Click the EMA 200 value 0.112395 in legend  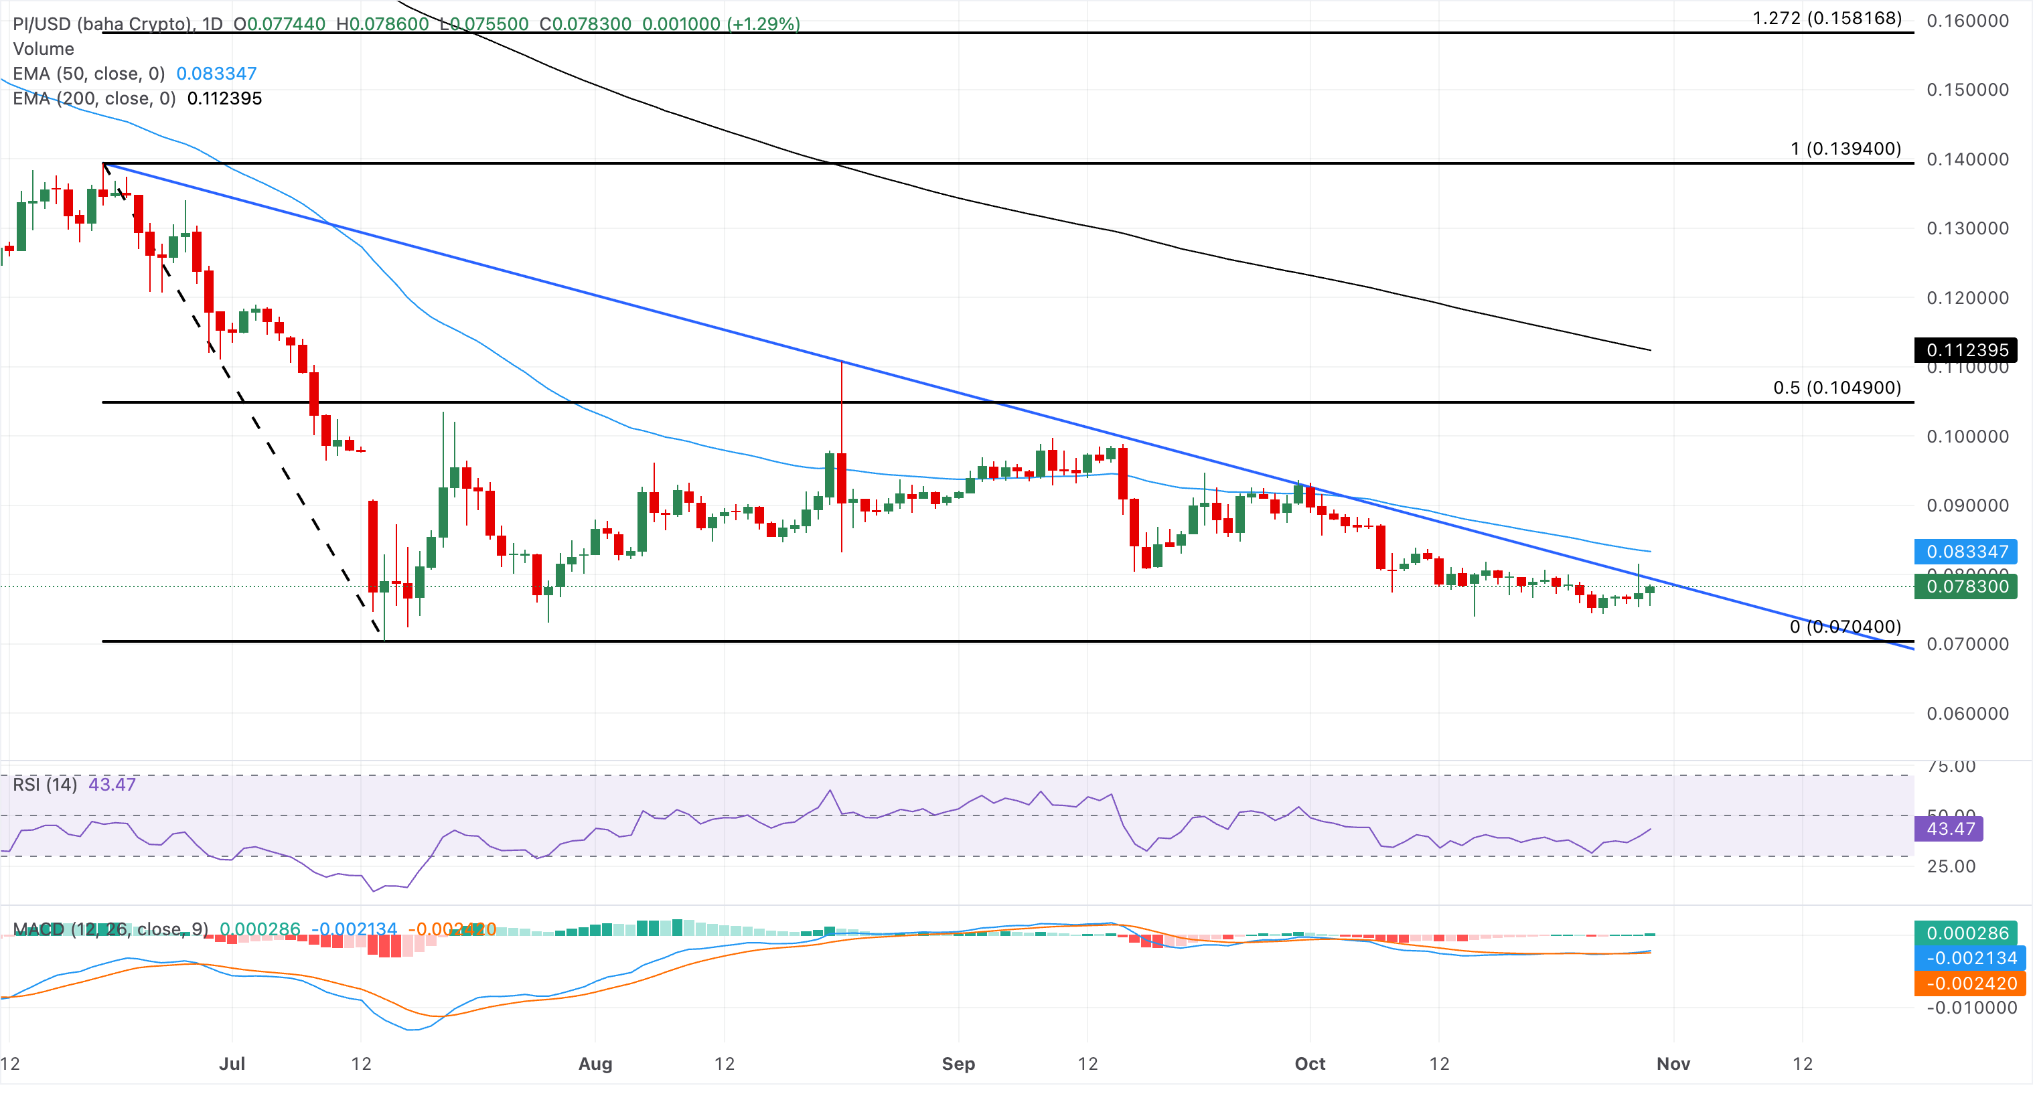pyautogui.click(x=224, y=98)
